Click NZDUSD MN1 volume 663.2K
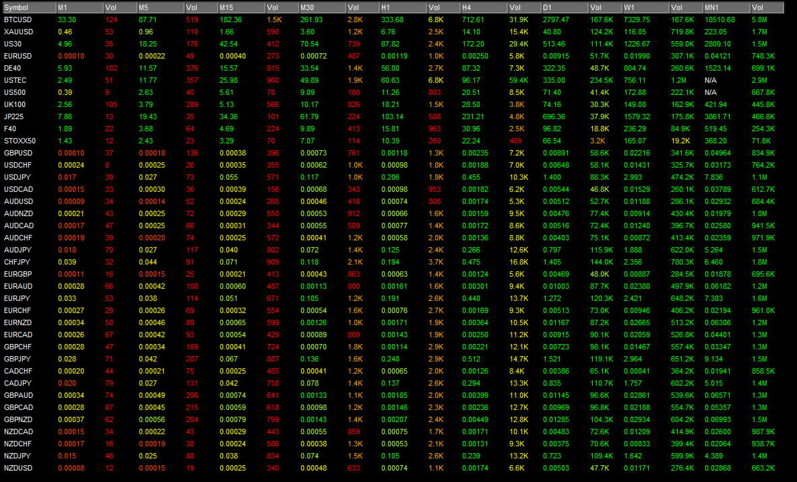Screen dimensions: 797x482 point(763,469)
